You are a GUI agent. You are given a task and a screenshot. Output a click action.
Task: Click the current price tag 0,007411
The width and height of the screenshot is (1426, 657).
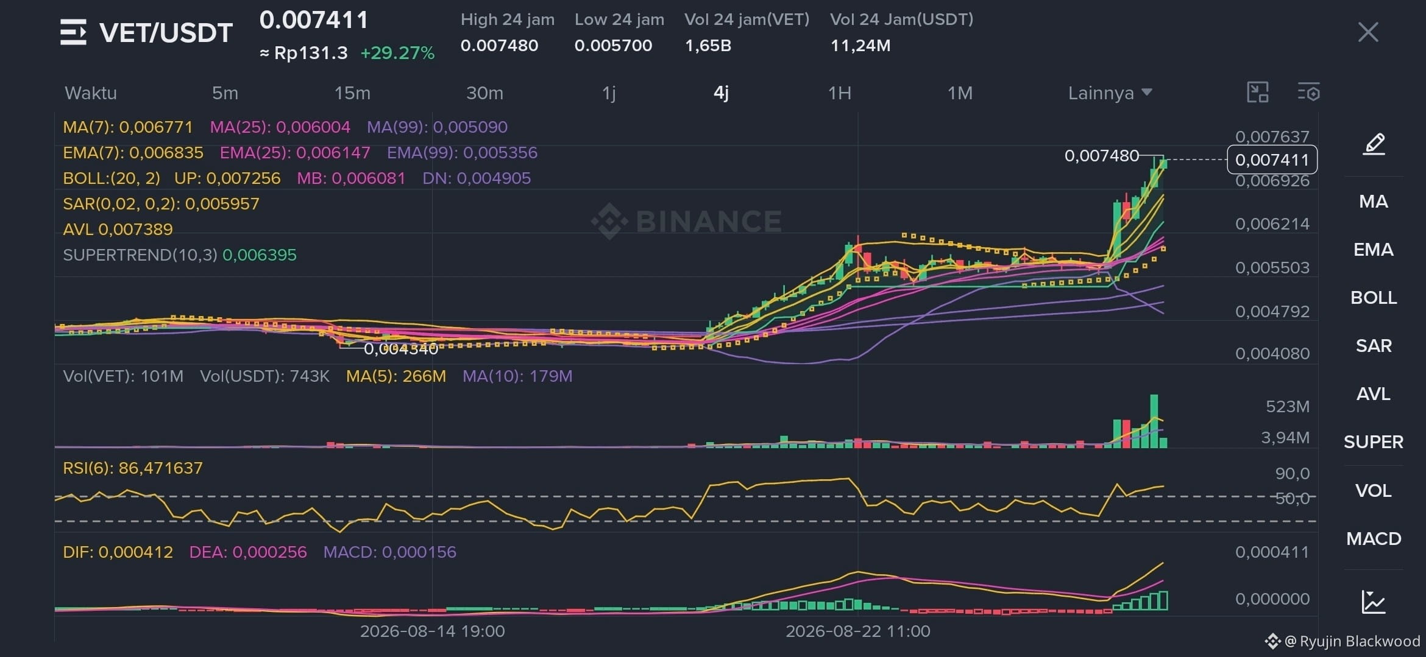click(1272, 160)
